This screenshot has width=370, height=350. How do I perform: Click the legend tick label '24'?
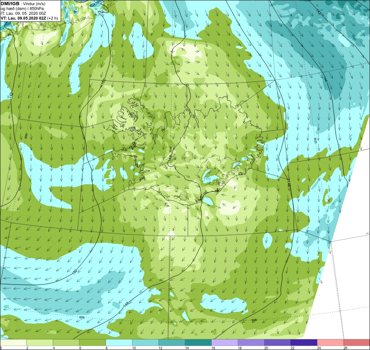(x=319, y=348)
